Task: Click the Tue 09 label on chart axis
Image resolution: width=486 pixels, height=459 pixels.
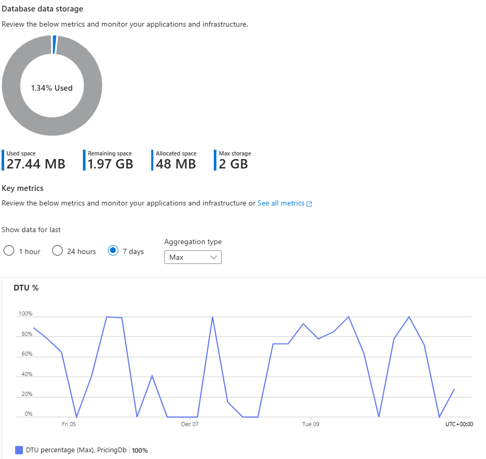Action: tap(310, 425)
